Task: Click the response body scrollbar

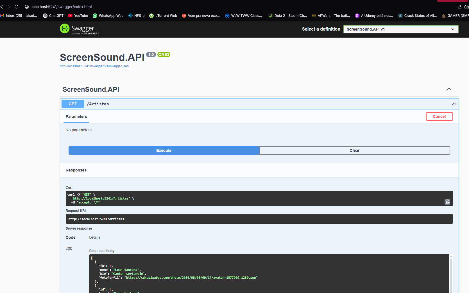Action: pos(451,274)
